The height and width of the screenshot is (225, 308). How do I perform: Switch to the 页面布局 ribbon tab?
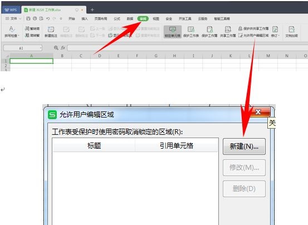click(x=101, y=18)
